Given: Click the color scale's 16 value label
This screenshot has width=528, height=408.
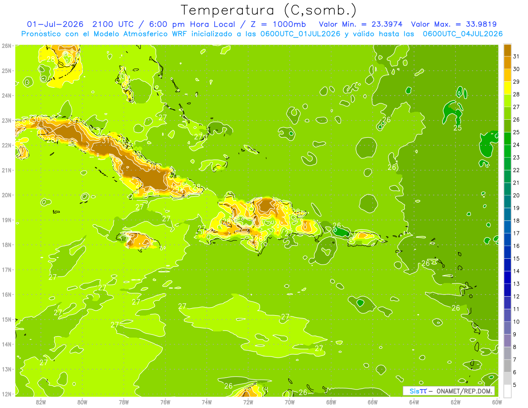Looking at the screenshot, I should pos(517,246).
